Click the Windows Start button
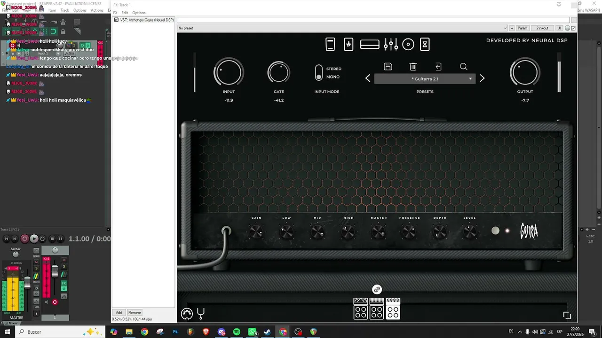Screen dimensions: 602x338 (x=8, y=332)
